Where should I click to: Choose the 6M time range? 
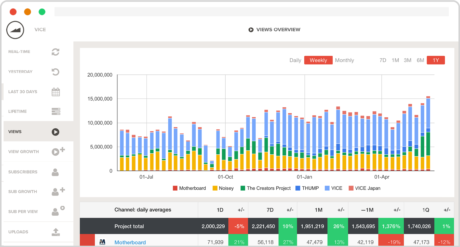420,60
